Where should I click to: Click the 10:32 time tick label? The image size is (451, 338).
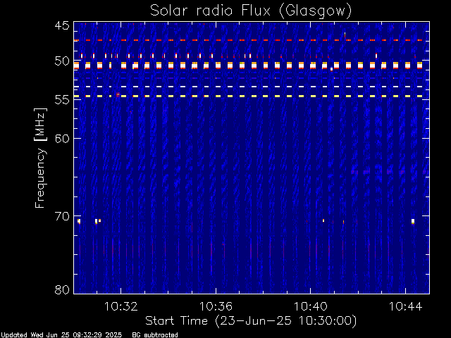click(x=121, y=306)
